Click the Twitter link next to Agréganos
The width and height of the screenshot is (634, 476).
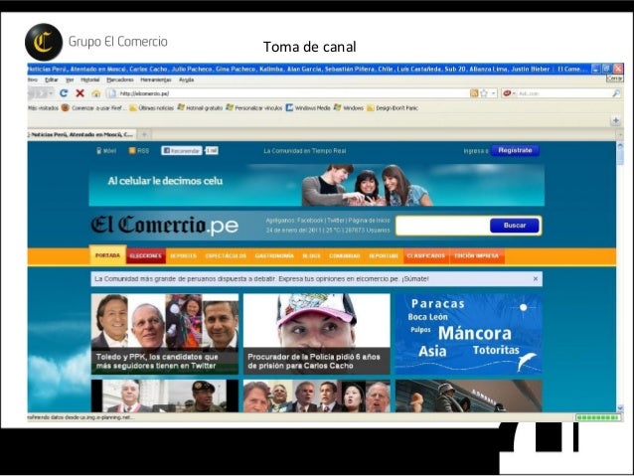pos(336,221)
